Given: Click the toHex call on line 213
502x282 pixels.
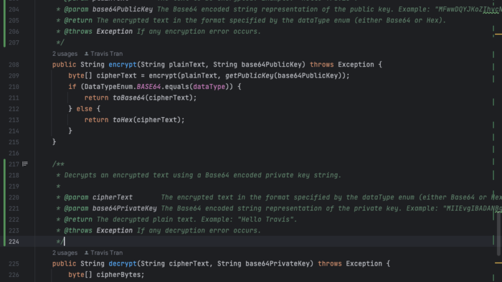Looking at the screenshot, I should [122, 120].
